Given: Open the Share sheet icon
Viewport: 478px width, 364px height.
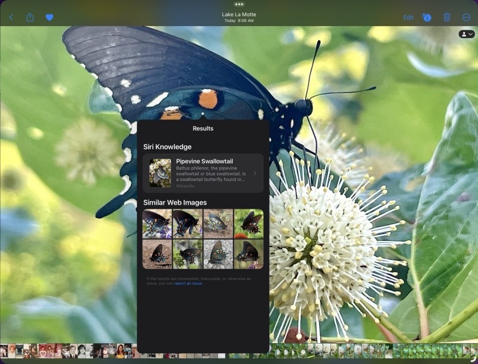Looking at the screenshot, I should click(x=30, y=17).
